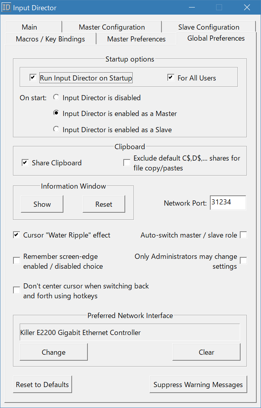Screen dimensions: 261x408
Task: Enable excluding default C$,D$ shares
Action: pos(127,163)
